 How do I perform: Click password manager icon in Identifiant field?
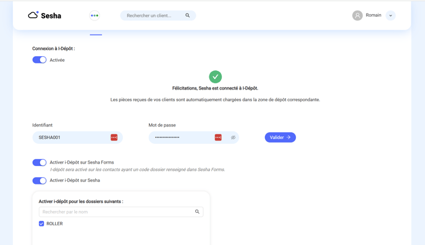(x=114, y=138)
